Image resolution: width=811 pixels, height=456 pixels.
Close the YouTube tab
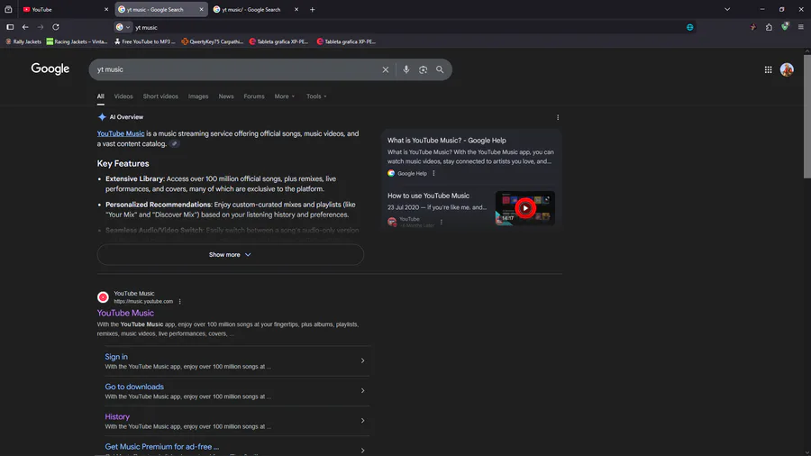click(x=106, y=9)
